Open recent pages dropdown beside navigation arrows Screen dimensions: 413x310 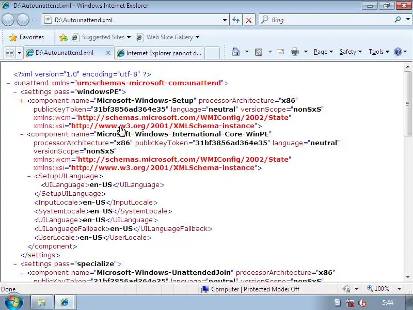click(x=35, y=20)
